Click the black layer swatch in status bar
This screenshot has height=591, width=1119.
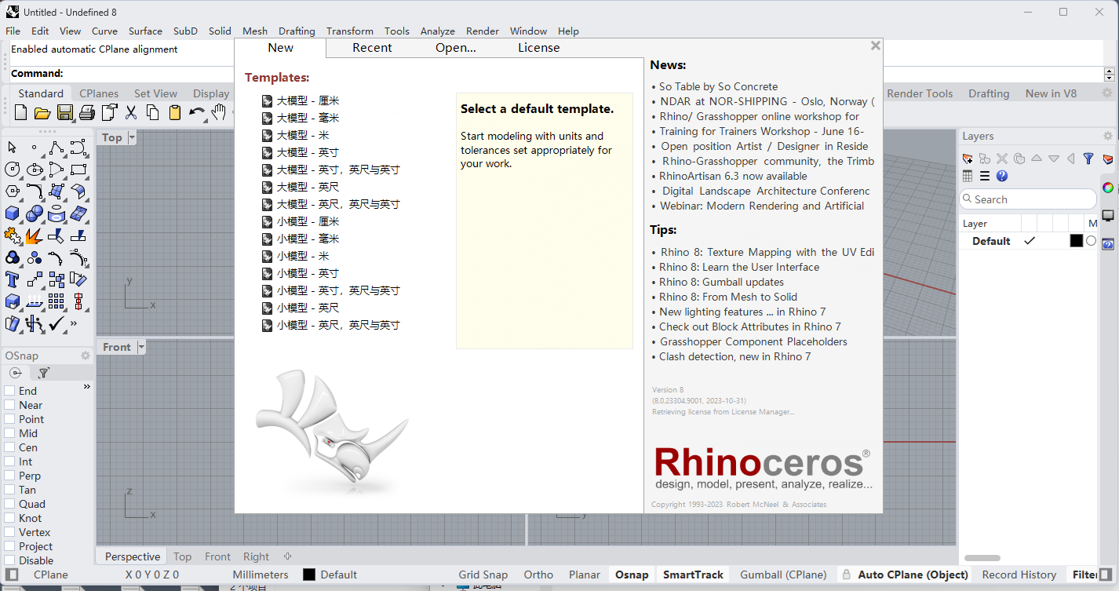[x=309, y=575]
